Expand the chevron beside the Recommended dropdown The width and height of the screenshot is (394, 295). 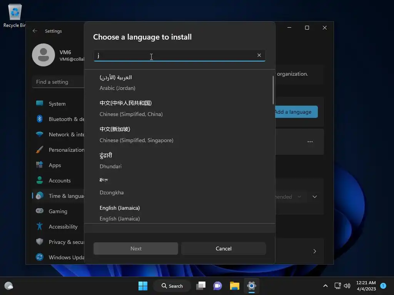[x=315, y=197]
